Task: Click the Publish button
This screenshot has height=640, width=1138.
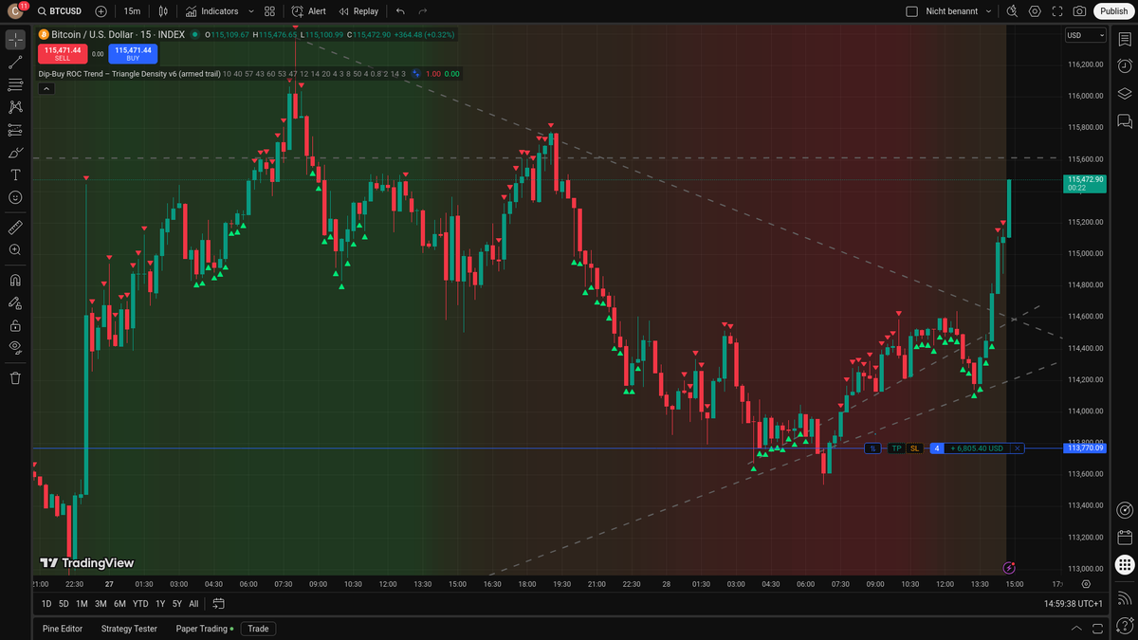Action: [1114, 11]
